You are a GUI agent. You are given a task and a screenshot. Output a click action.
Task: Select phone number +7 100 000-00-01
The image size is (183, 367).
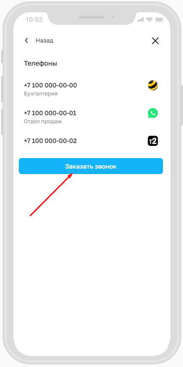coord(50,113)
